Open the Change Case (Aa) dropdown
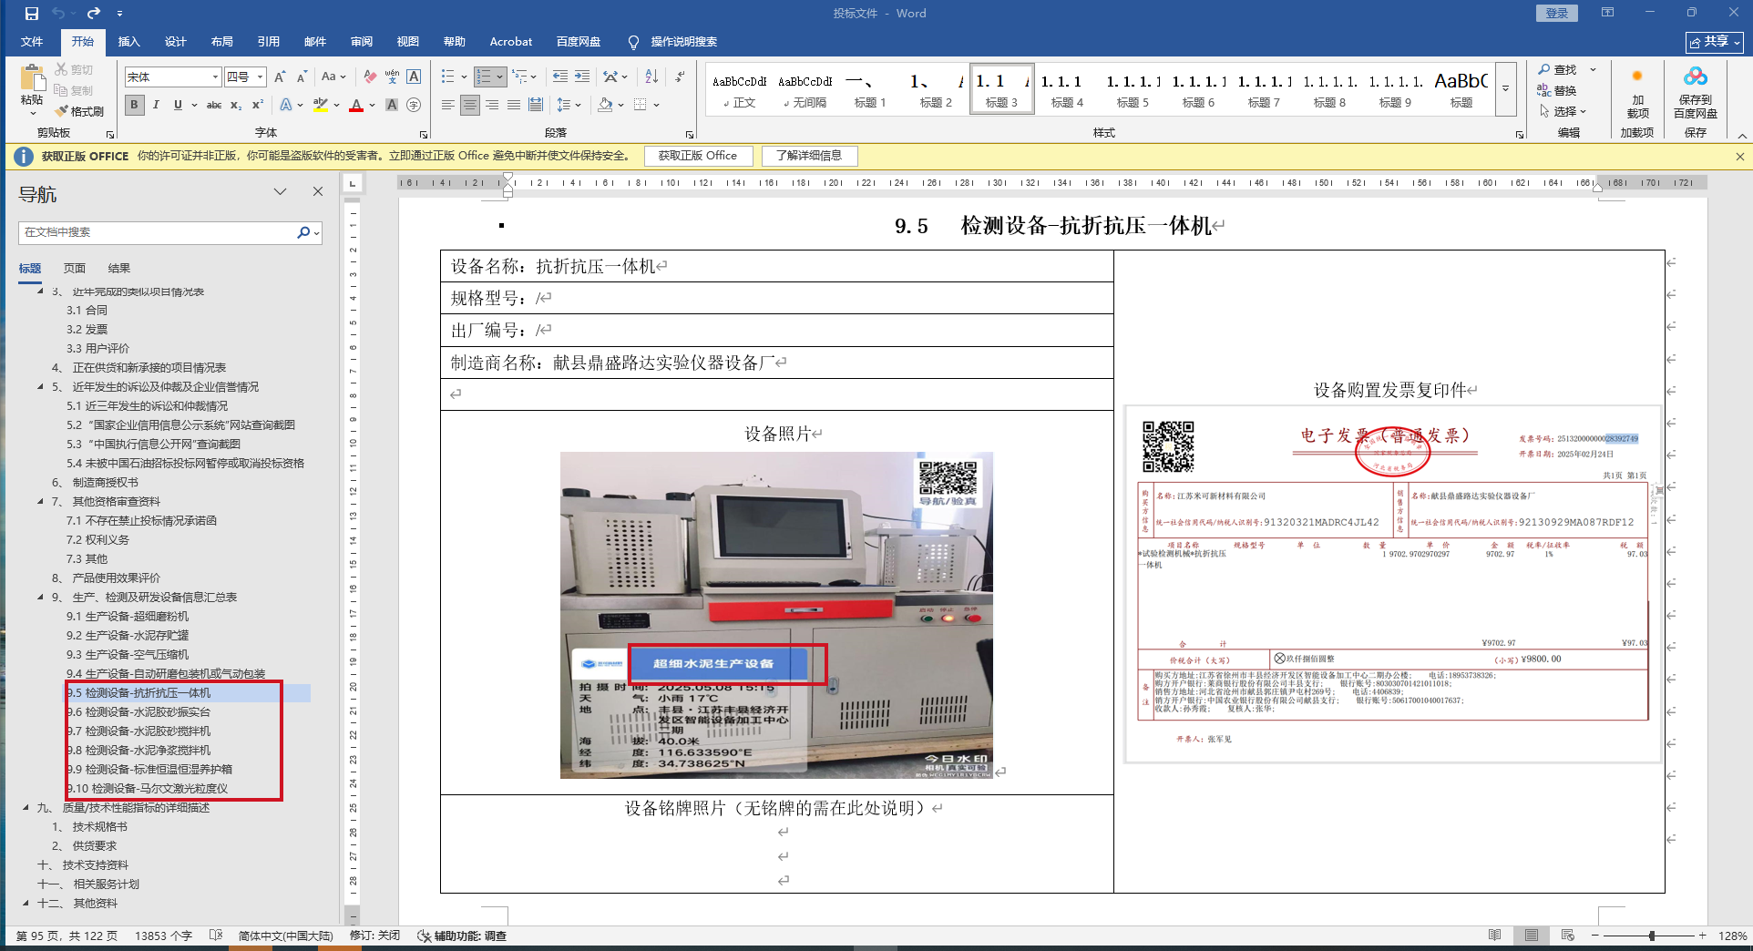Viewport: 1753px width, 951px height. (x=334, y=77)
